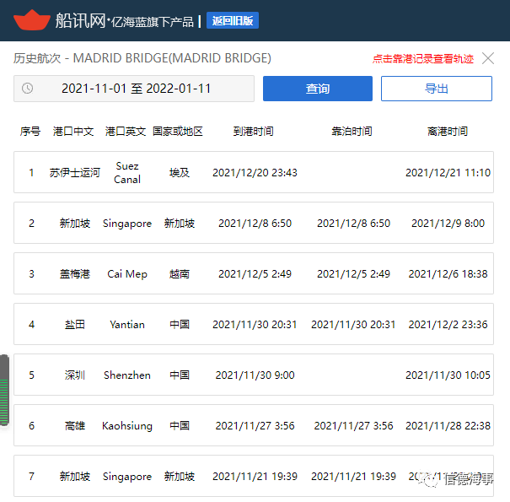Image resolution: width=510 pixels, height=502 pixels.
Task: Click the 导出 export button
Action: click(436, 89)
